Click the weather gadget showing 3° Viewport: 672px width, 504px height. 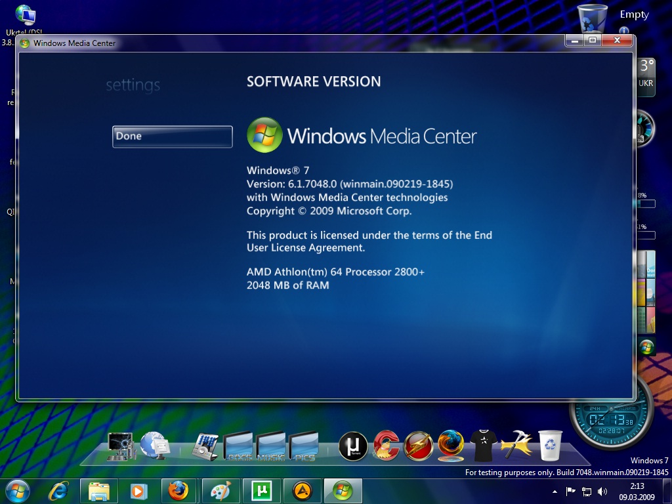click(646, 76)
